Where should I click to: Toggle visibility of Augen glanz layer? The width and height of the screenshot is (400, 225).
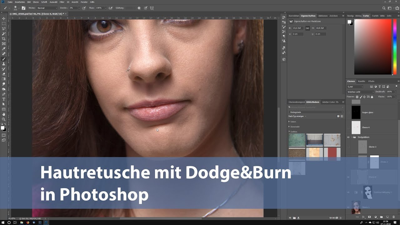tap(348, 112)
